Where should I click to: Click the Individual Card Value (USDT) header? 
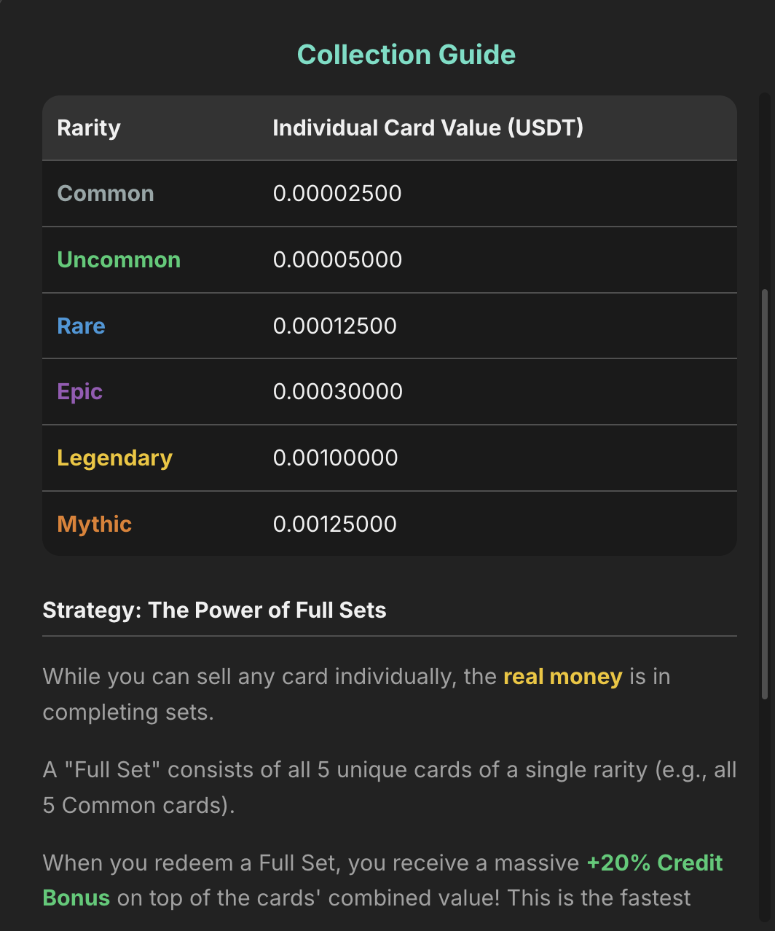coord(428,128)
